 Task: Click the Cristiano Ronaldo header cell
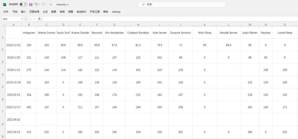(138, 33)
